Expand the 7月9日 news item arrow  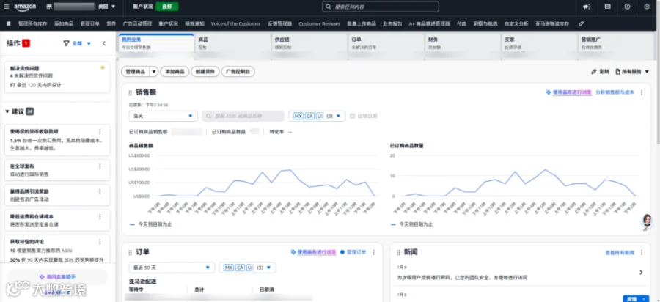[x=641, y=273]
